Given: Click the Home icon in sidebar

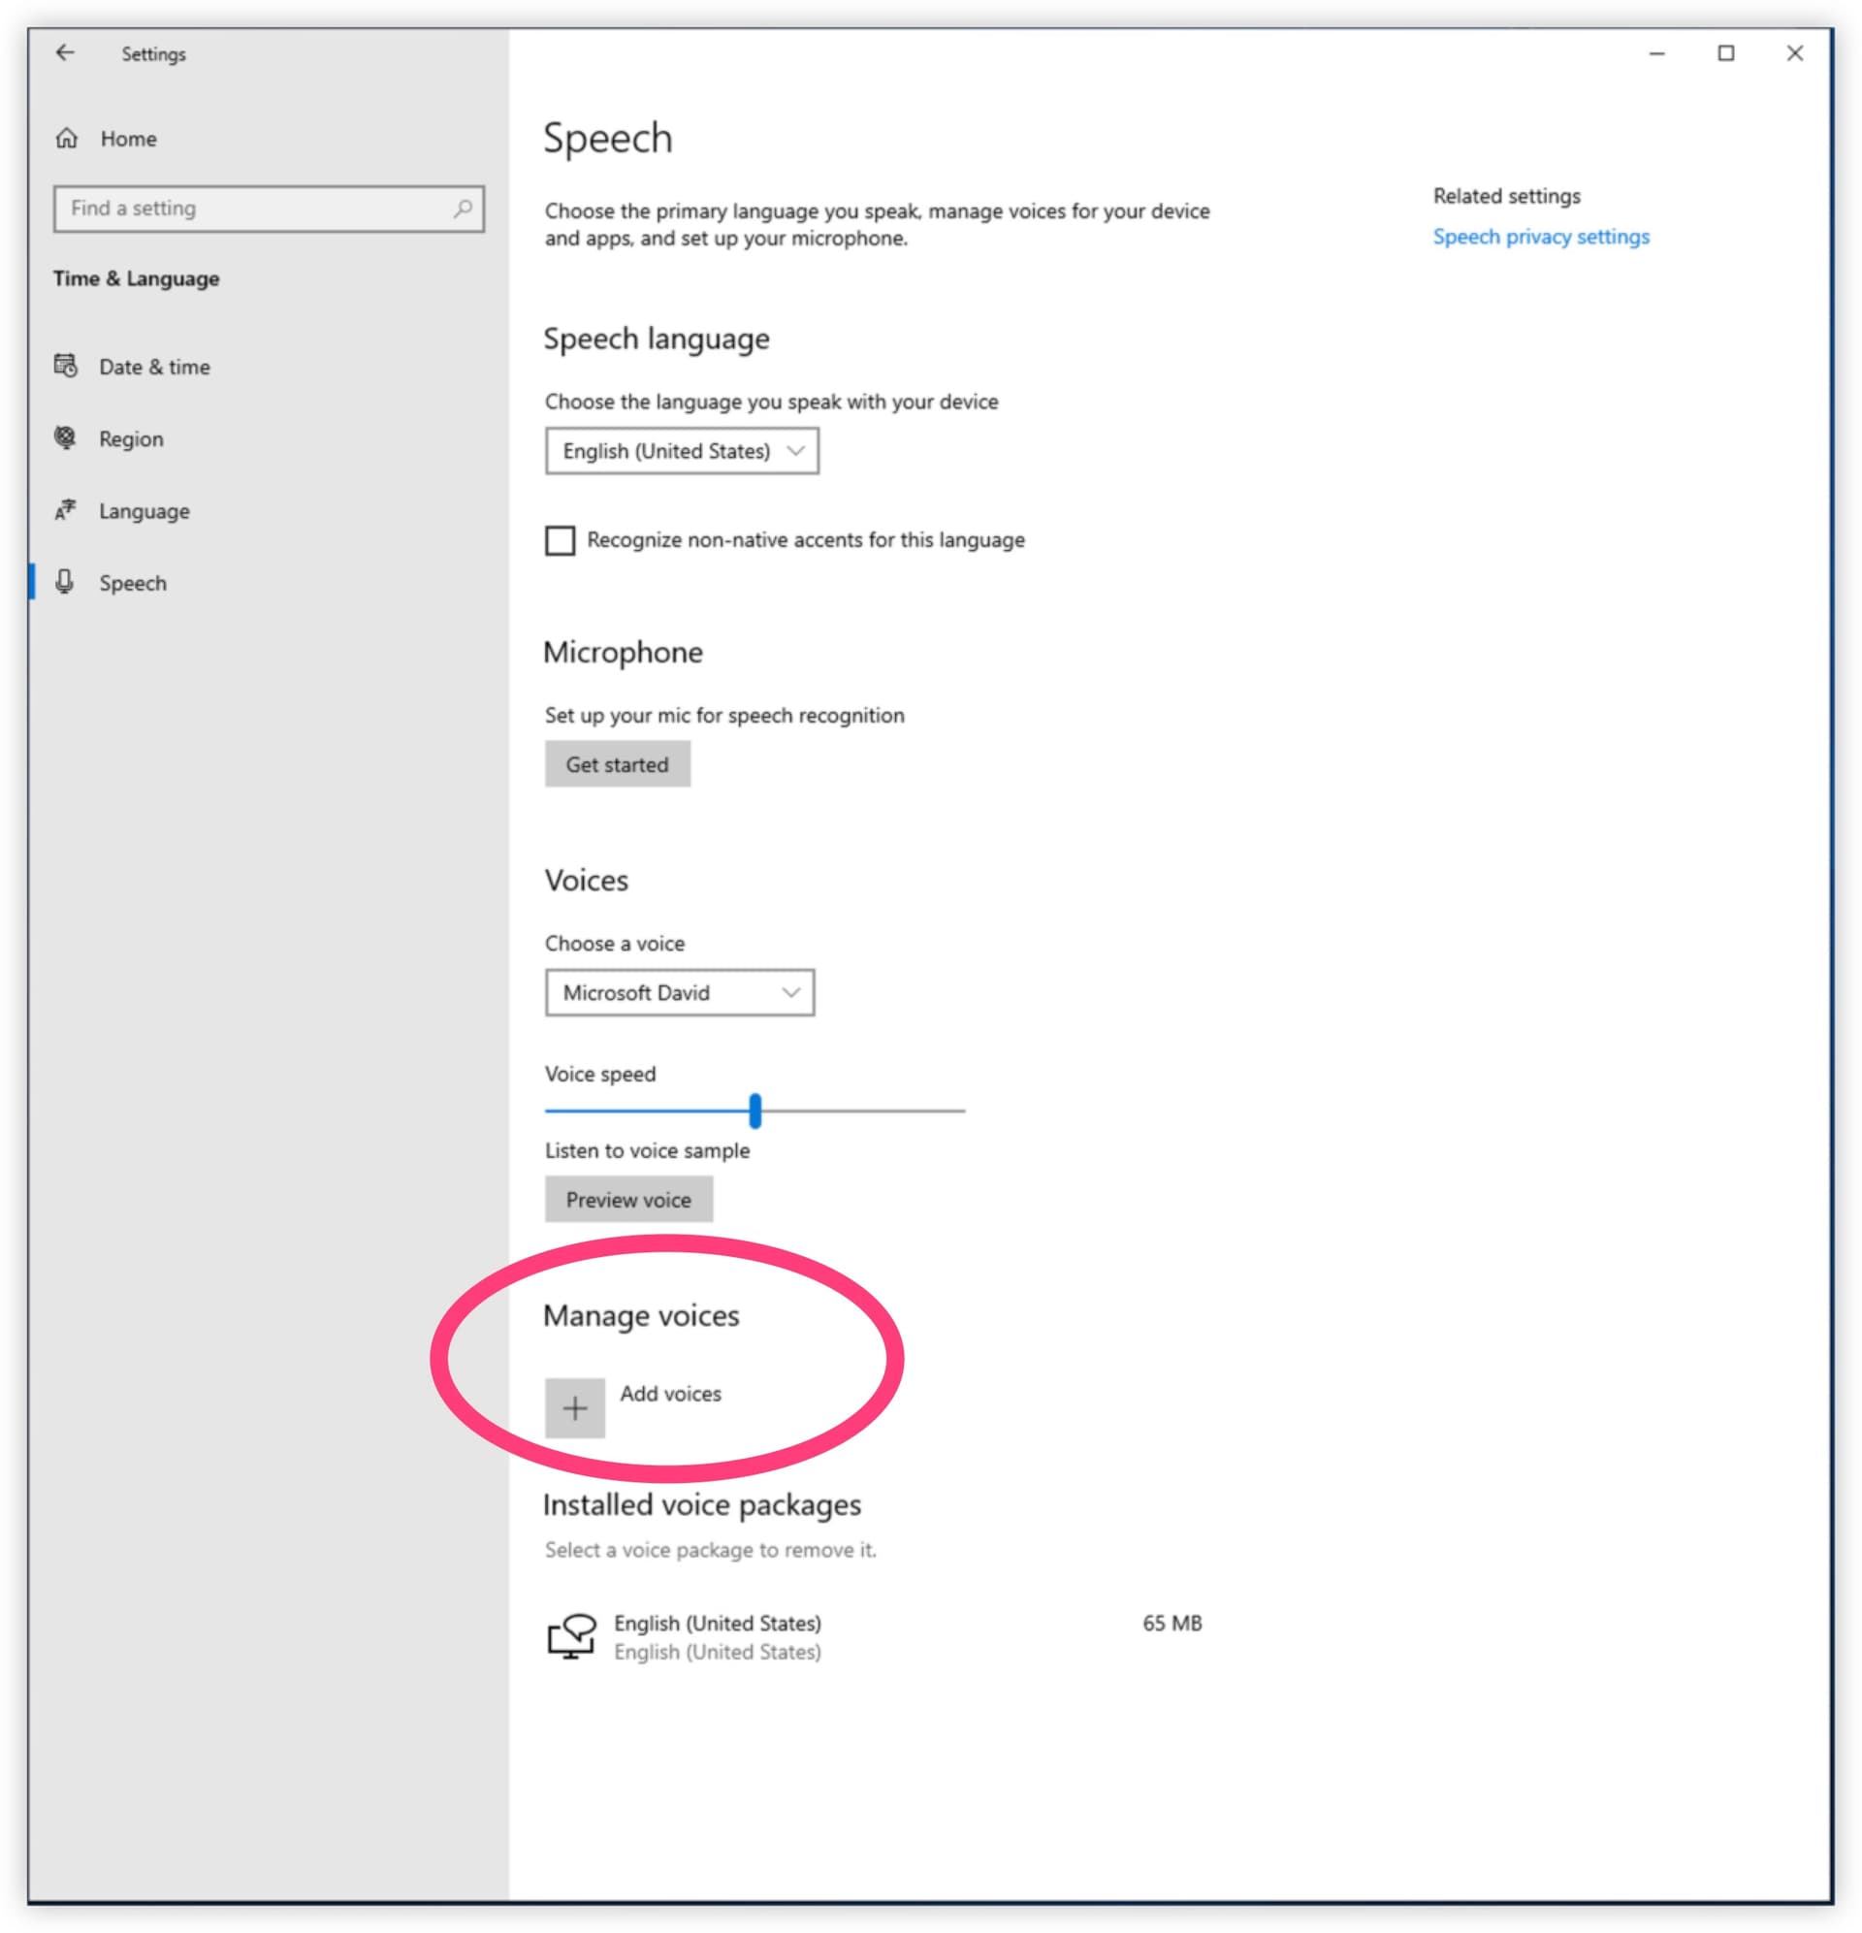Looking at the screenshot, I should [66, 138].
